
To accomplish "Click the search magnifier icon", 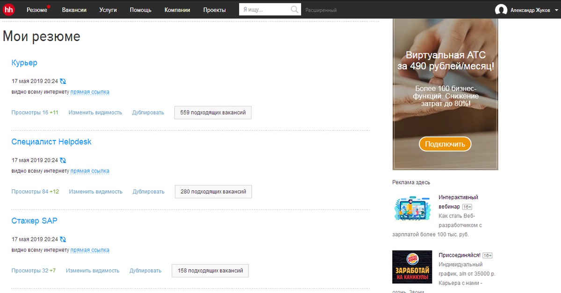I will click(294, 9).
